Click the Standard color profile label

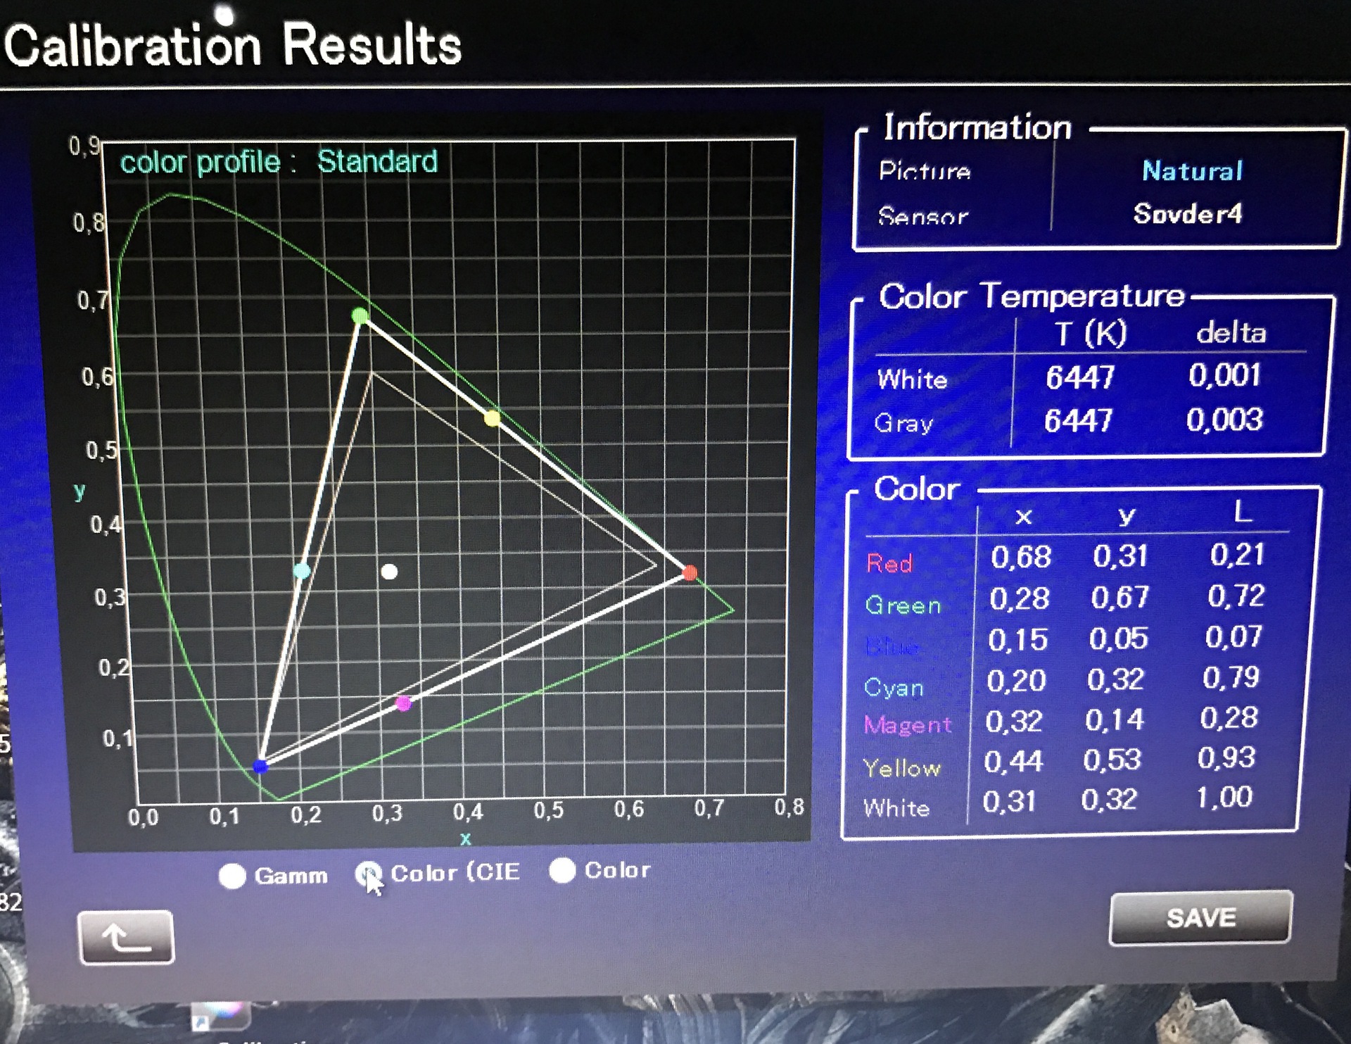coord(377,162)
